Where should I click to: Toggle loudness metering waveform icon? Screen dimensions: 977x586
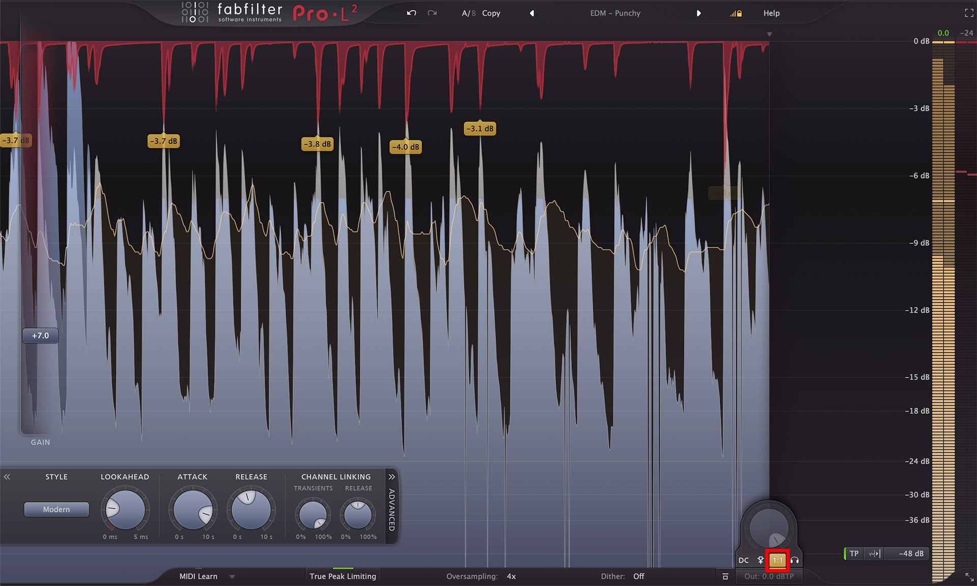click(x=874, y=553)
